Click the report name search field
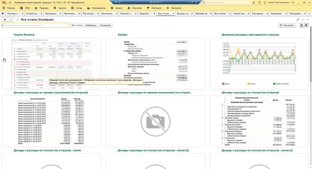 (35, 25)
